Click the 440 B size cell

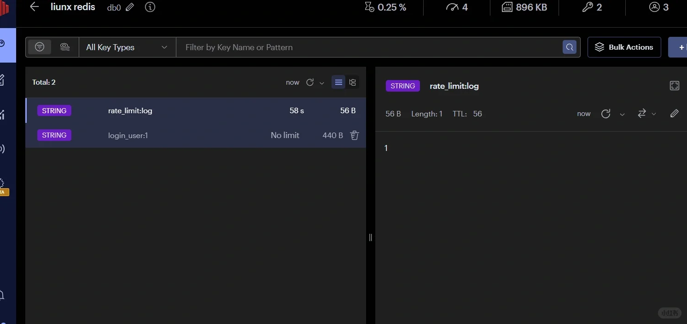(332, 135)
